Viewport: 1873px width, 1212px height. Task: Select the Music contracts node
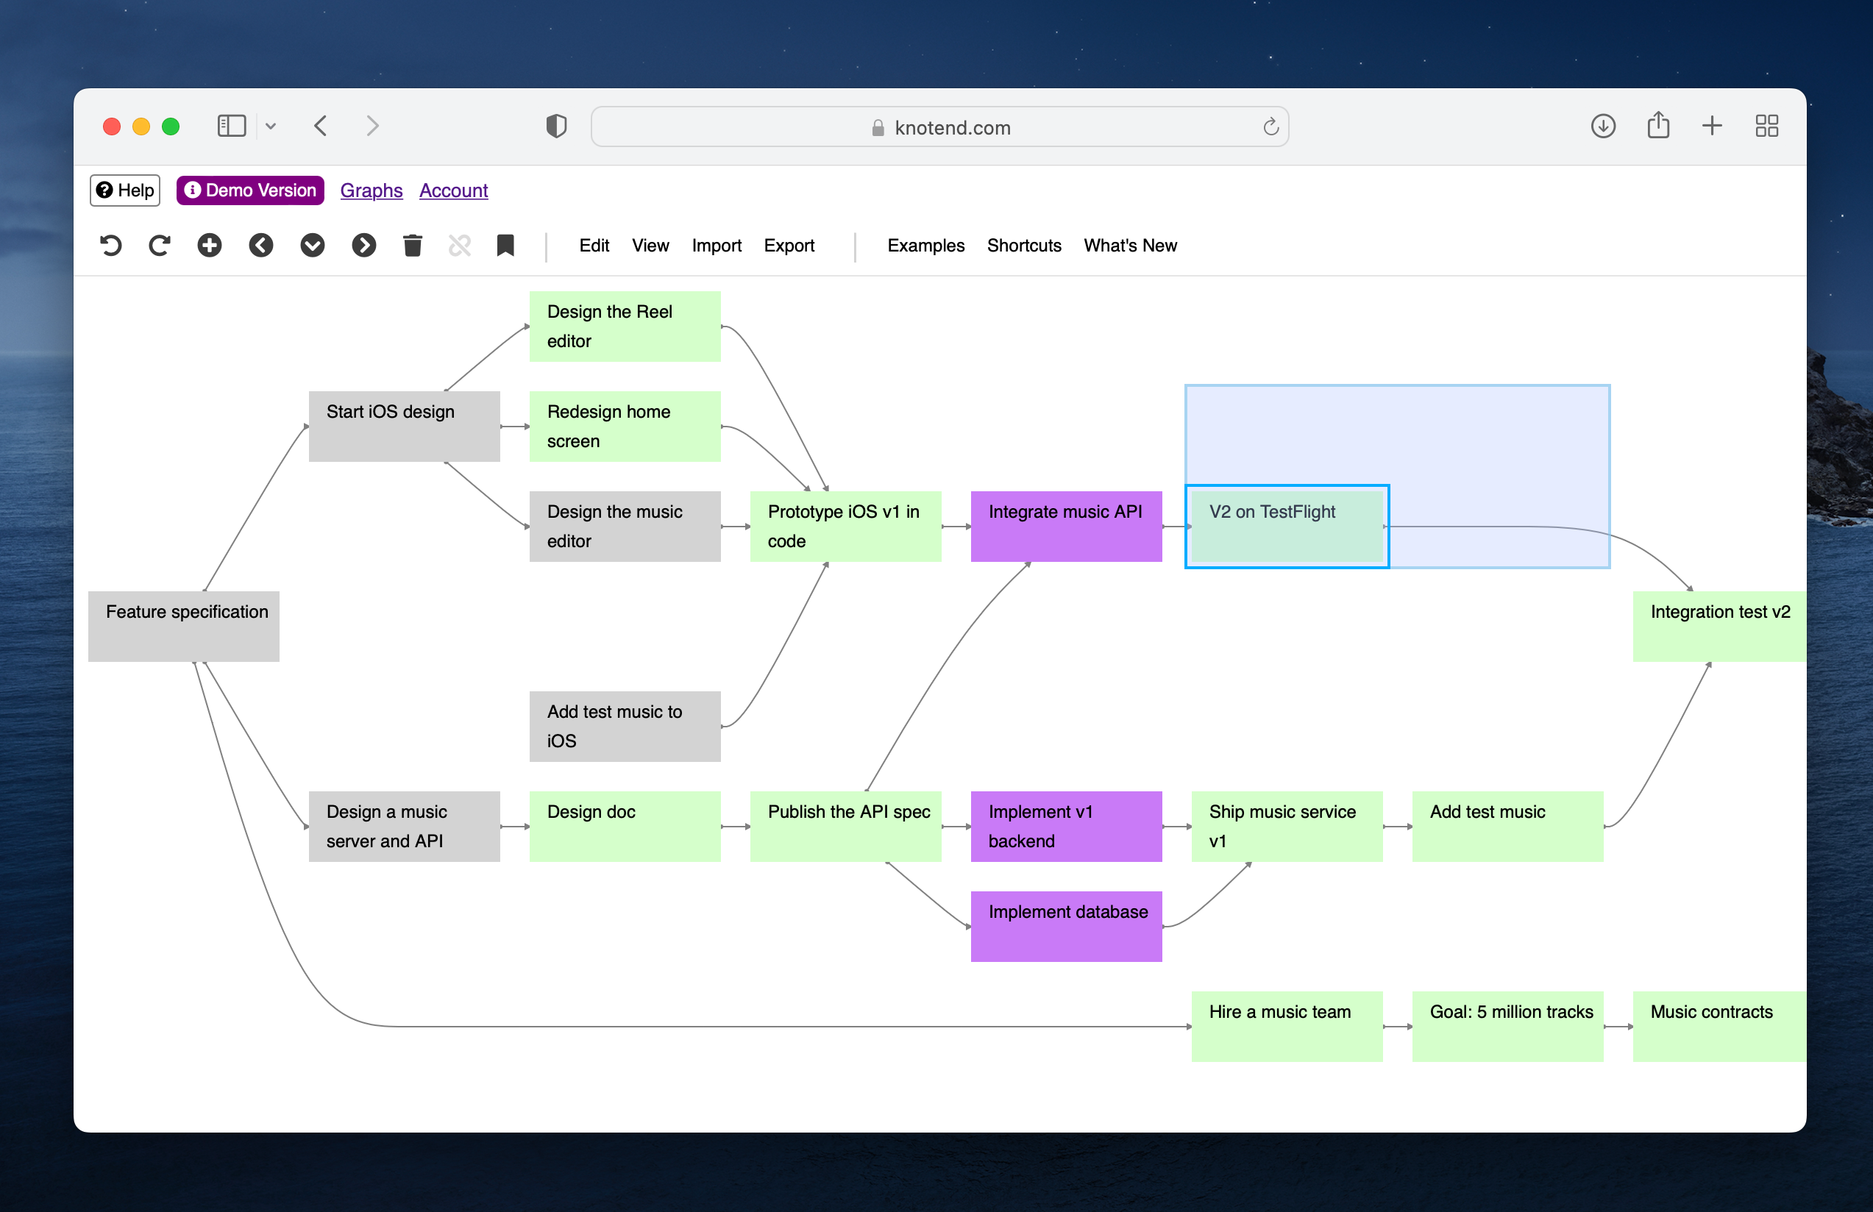pos(1719,1027)
